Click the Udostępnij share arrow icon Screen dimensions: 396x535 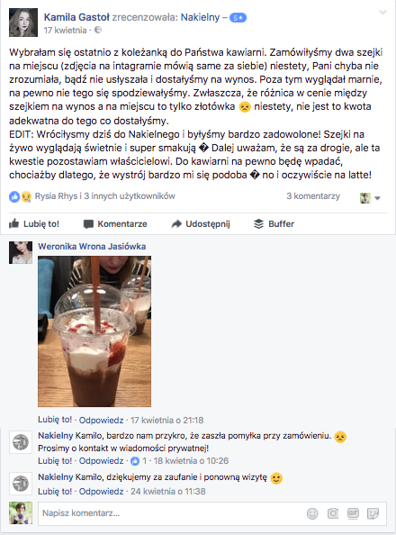(176, 224)
